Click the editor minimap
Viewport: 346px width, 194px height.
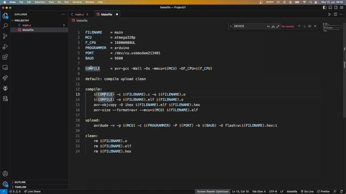(332, 27)
